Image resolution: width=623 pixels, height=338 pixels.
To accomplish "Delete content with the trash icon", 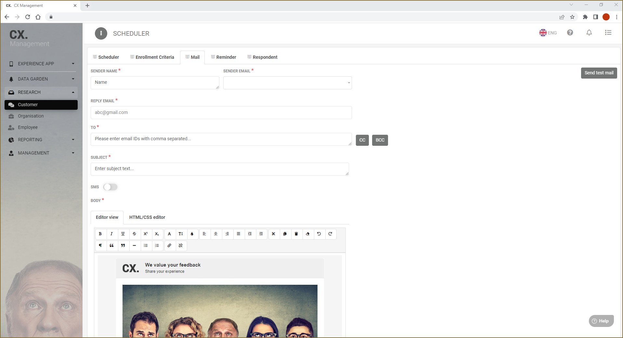I will [296, 234].
